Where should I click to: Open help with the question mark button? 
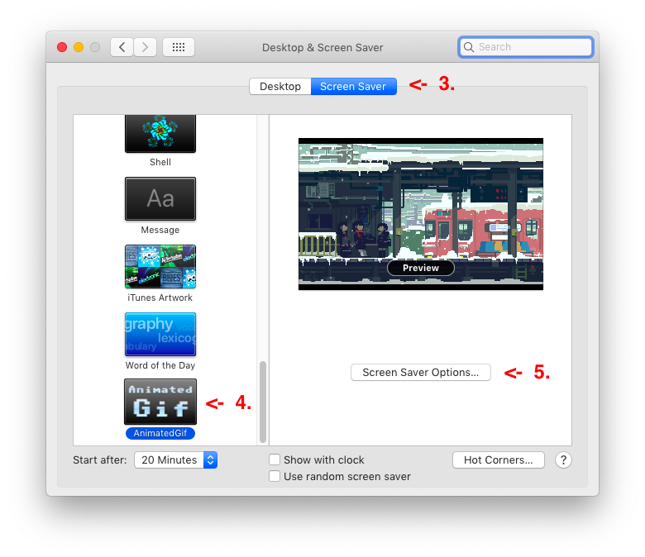pos(563,460)
